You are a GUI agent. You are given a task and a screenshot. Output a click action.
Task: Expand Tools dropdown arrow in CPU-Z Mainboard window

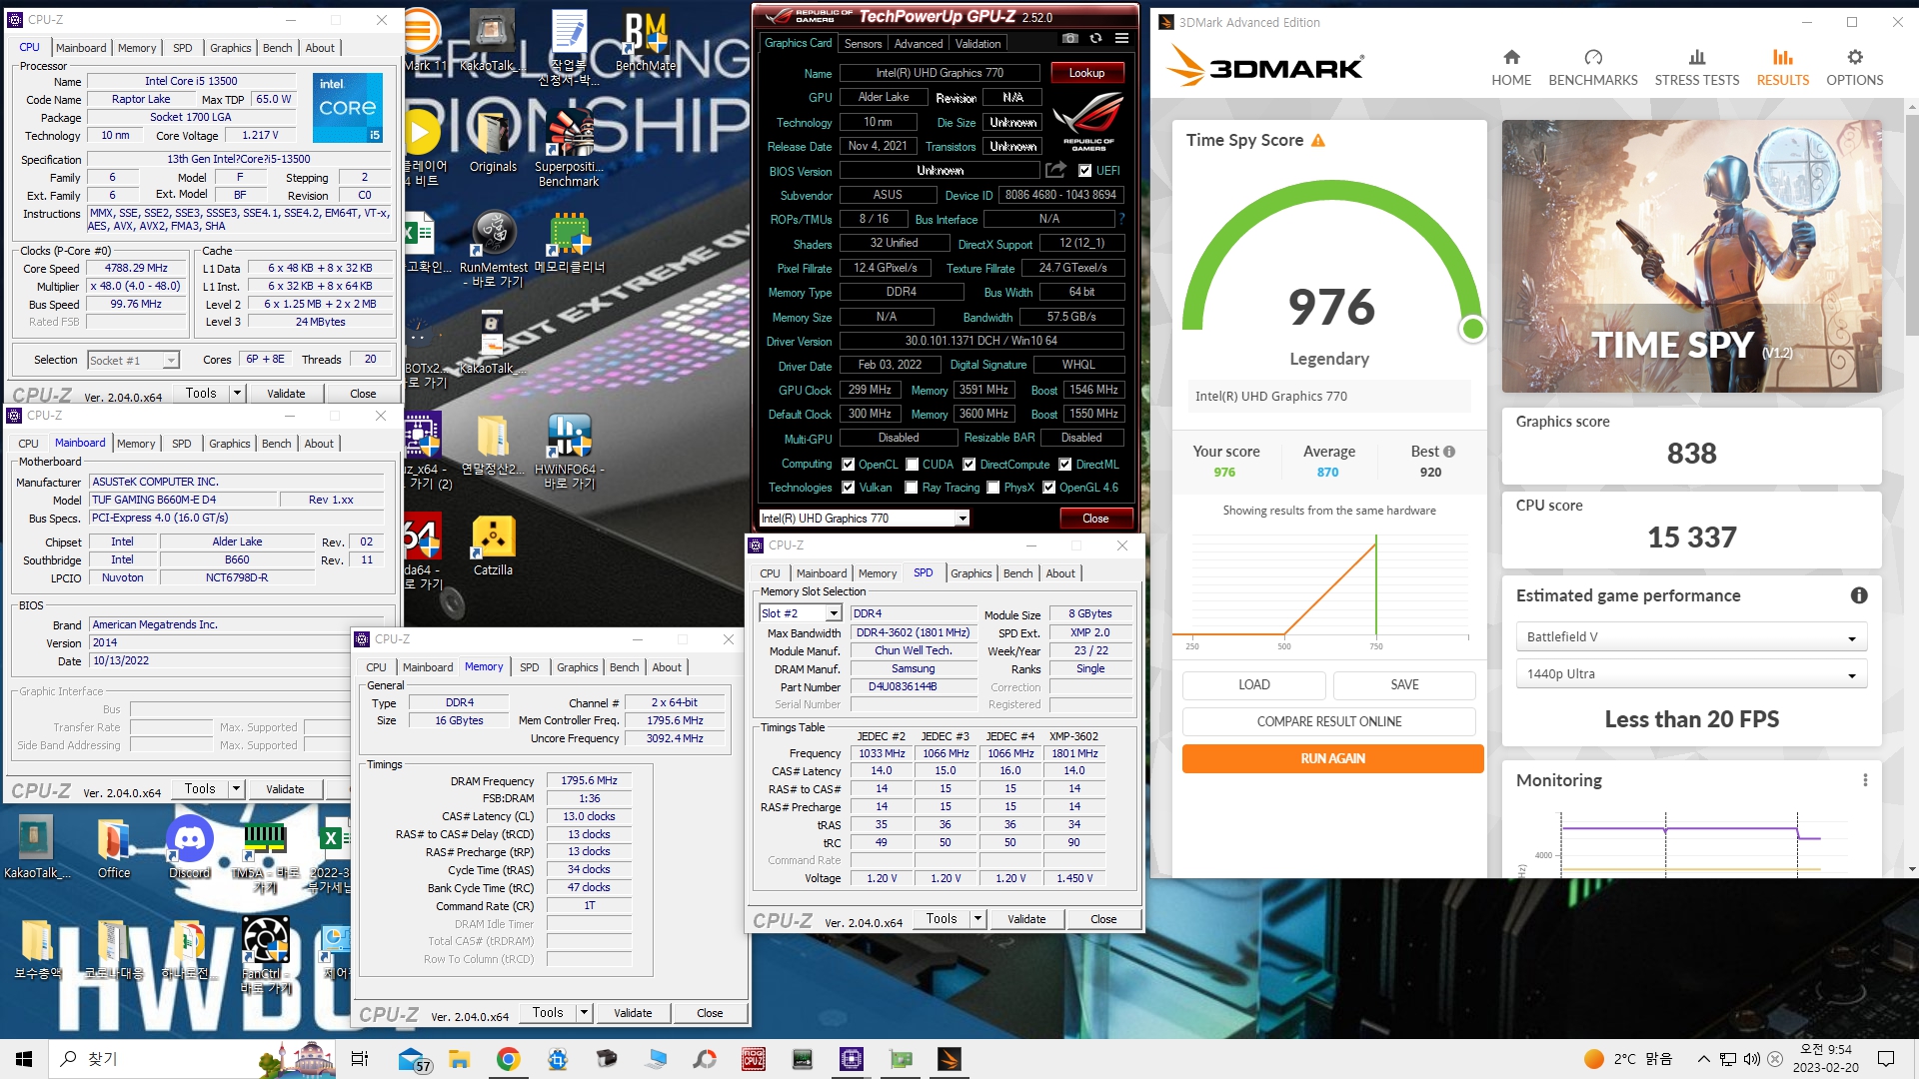237,789
